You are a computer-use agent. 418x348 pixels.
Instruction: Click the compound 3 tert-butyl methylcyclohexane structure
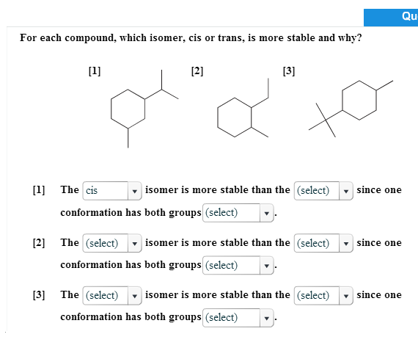click(x=351, y=109)
